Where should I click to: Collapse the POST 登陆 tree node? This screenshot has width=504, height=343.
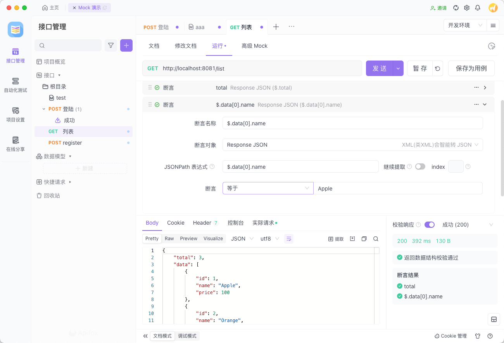(x=43, y=109)
